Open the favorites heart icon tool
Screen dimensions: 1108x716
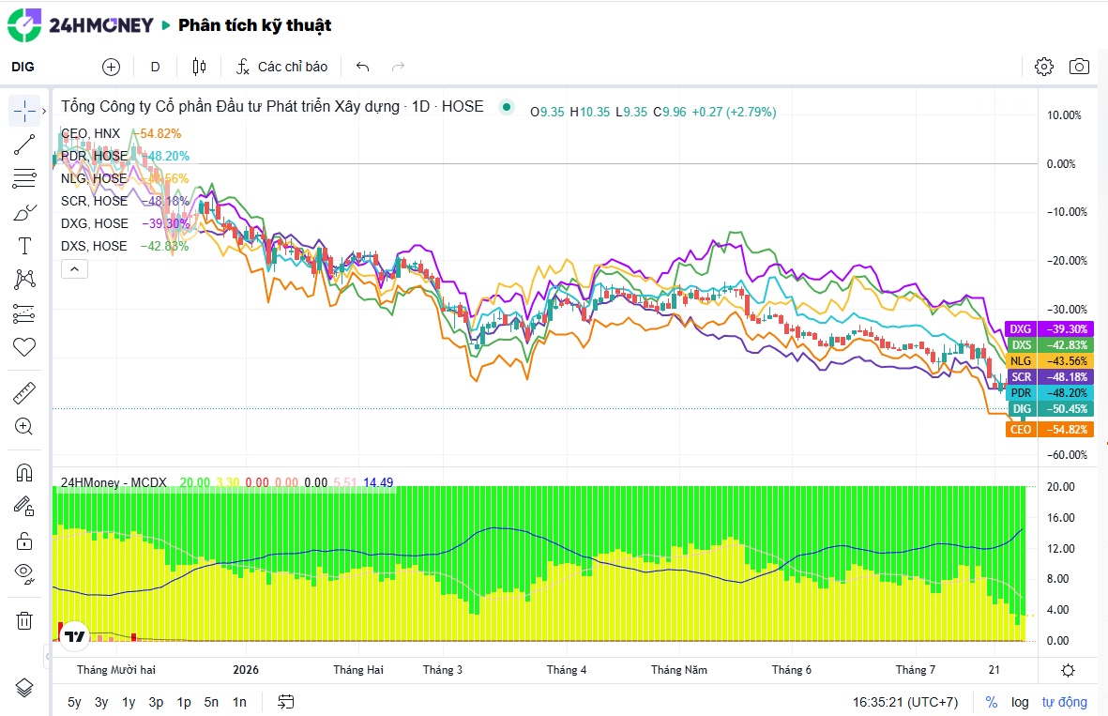click(24, 347)
